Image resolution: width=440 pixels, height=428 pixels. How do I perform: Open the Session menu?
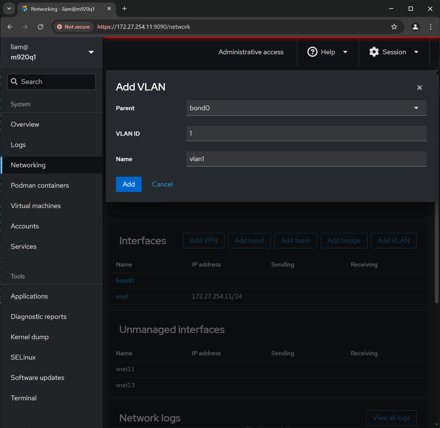click(x=394, y=52)
